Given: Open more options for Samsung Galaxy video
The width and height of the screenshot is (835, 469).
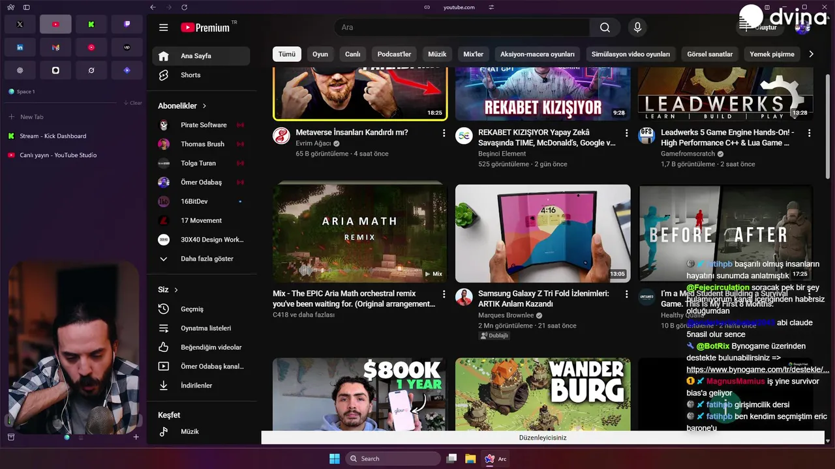Looking at the screenshot, I should point(626,294).
